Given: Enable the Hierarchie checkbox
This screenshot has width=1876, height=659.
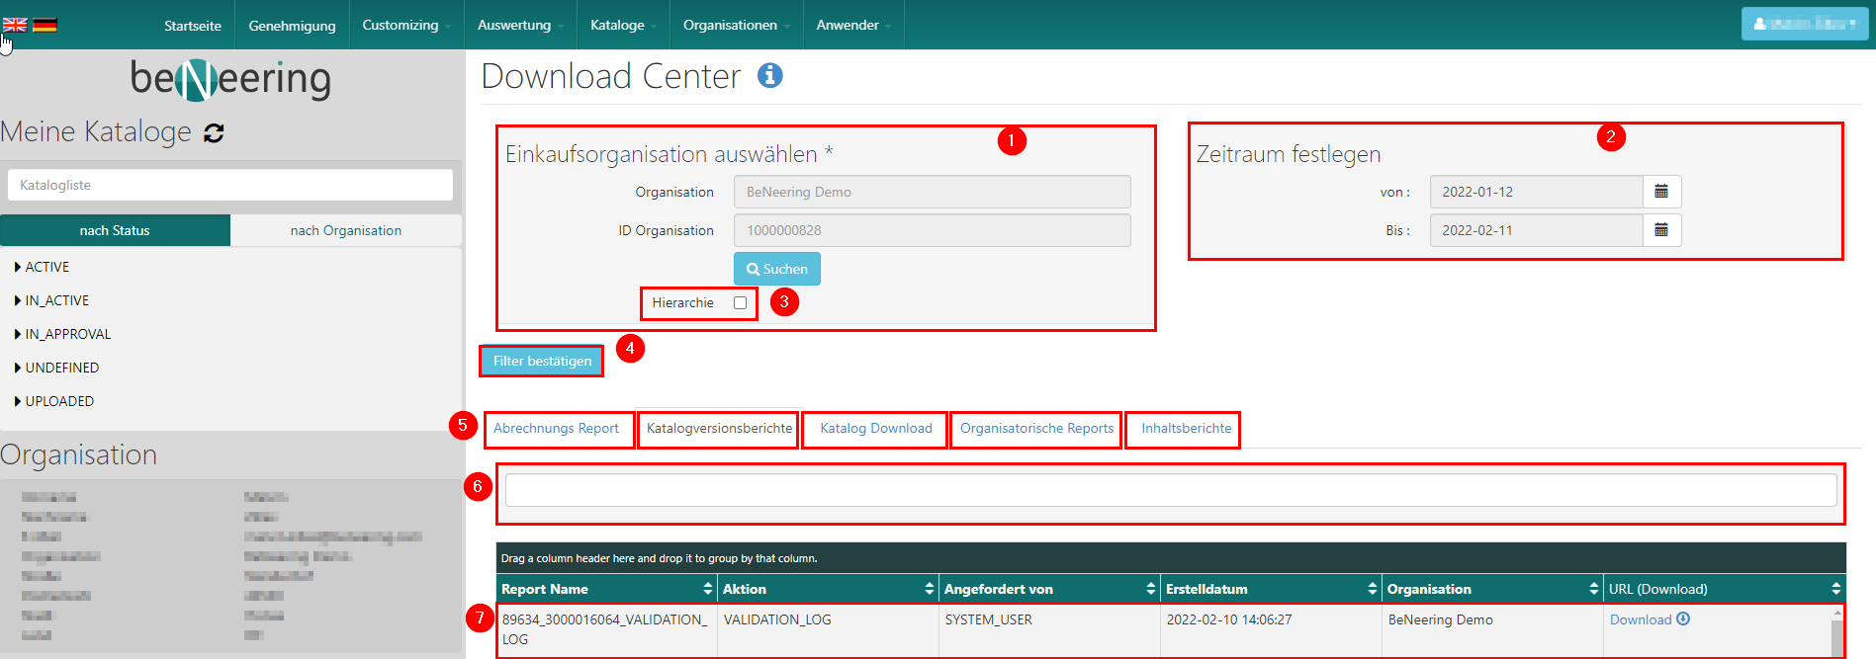Looking at the screenshot, I should [x=740, y=303].
